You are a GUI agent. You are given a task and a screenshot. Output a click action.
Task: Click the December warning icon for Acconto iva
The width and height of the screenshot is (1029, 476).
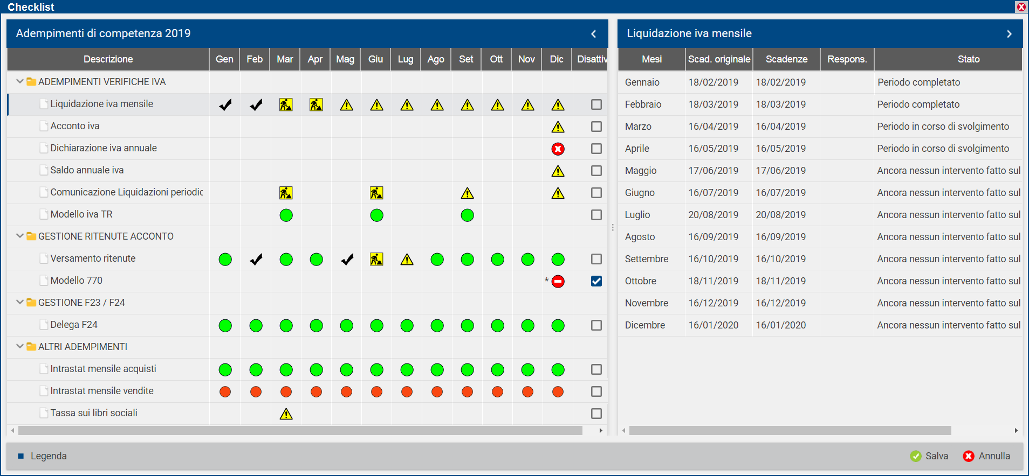(x=558, y=127)
